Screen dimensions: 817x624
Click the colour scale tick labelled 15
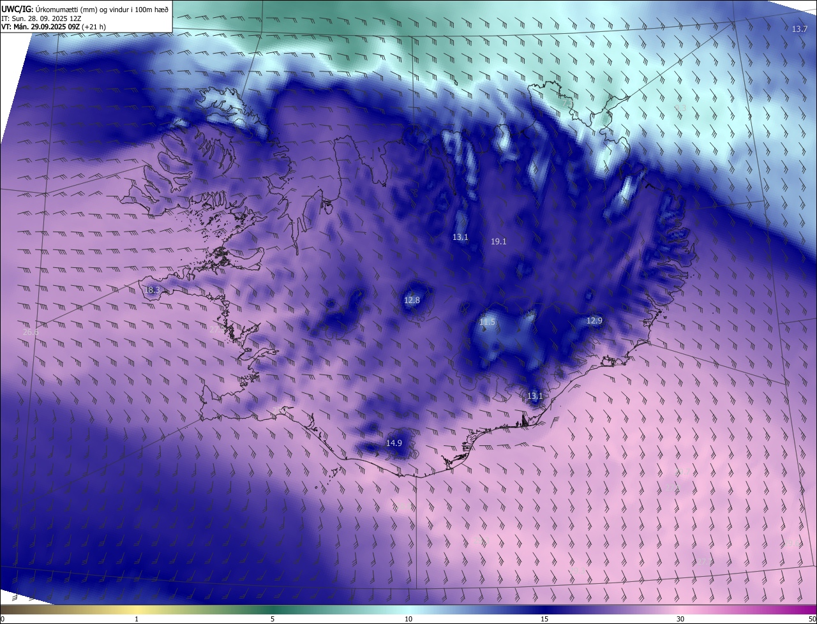(544, 620)
